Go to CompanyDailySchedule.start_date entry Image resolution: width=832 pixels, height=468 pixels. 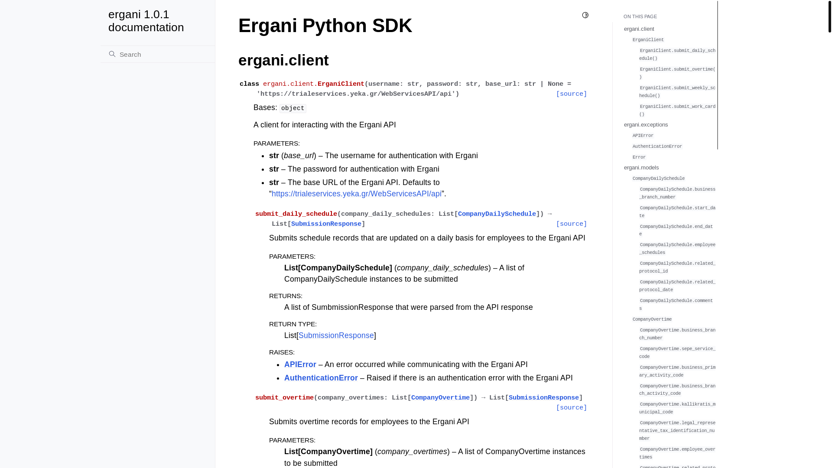(x=677, y=212)
